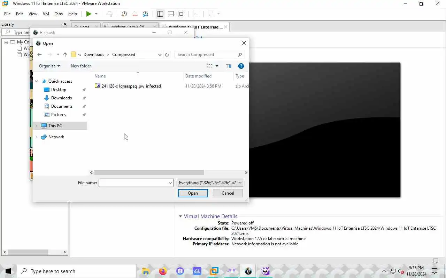446x278 pixels.
Task: Close the Library panel
Action: 65,24
